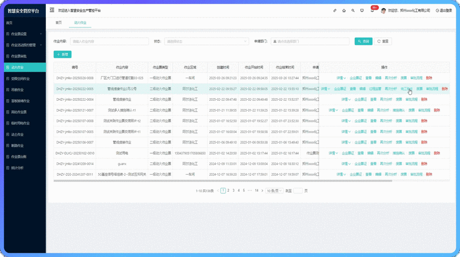Image resolution: width=460 pixels, height=257 pixels.
Task: Go to page 2 in pagination
Action: pos(228,191)
